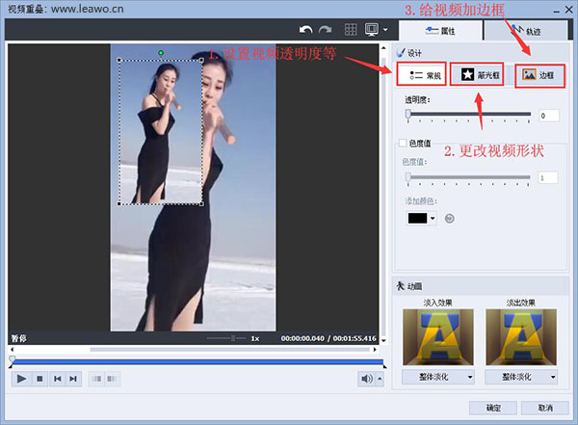This screenshot has width=578, height=425.
Task: Open the black color swatch picker
Action: [417, 218]
